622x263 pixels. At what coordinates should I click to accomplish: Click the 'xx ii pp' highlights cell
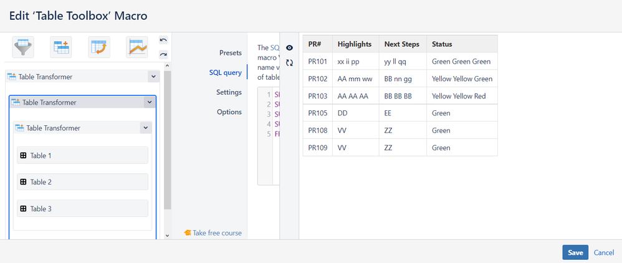(356, 62)
